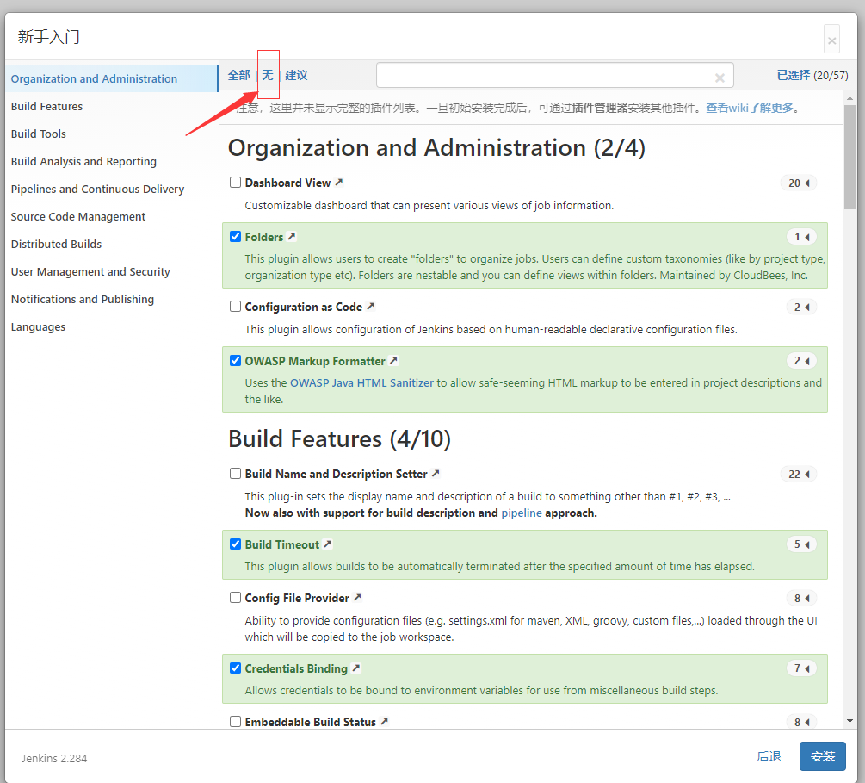The width and height of the screenshot is (865, 783).
Task: Focus the plugin search input field
Action: tap(555, 75)
